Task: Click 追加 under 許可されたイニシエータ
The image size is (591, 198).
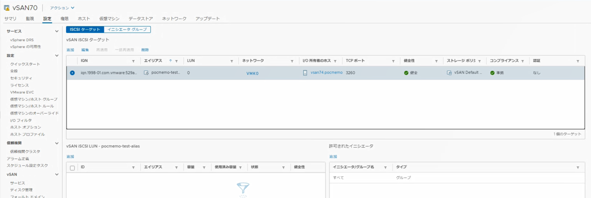Action: pyautogui.click(x=333, y=156)
